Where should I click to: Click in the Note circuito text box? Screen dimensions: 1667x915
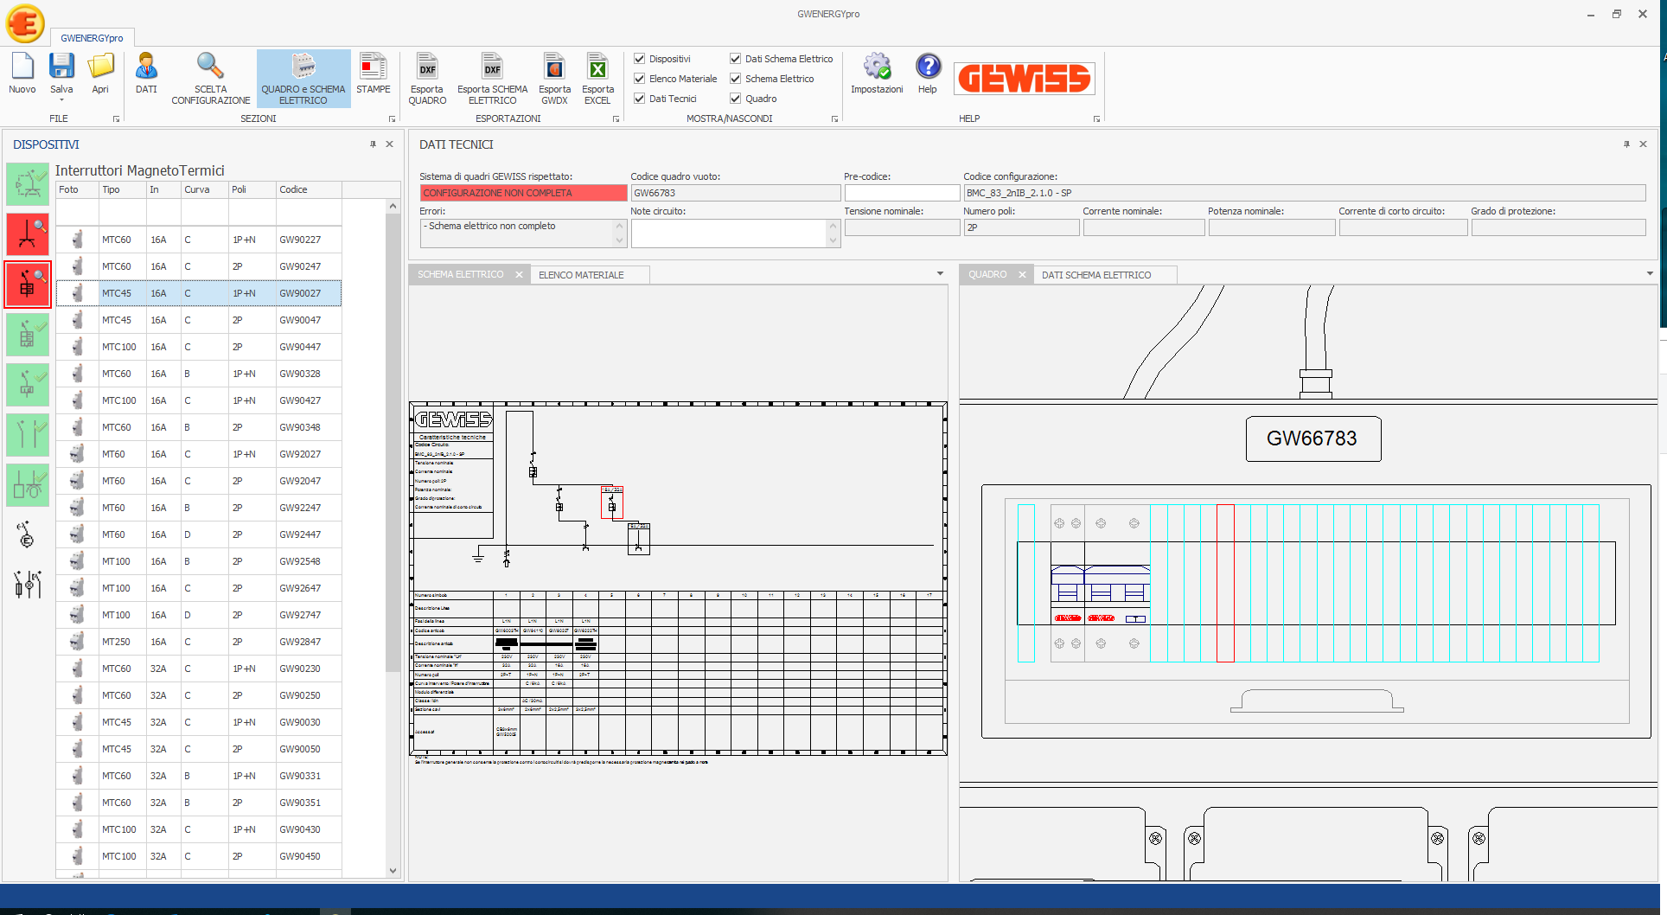[x=730, y=234]
